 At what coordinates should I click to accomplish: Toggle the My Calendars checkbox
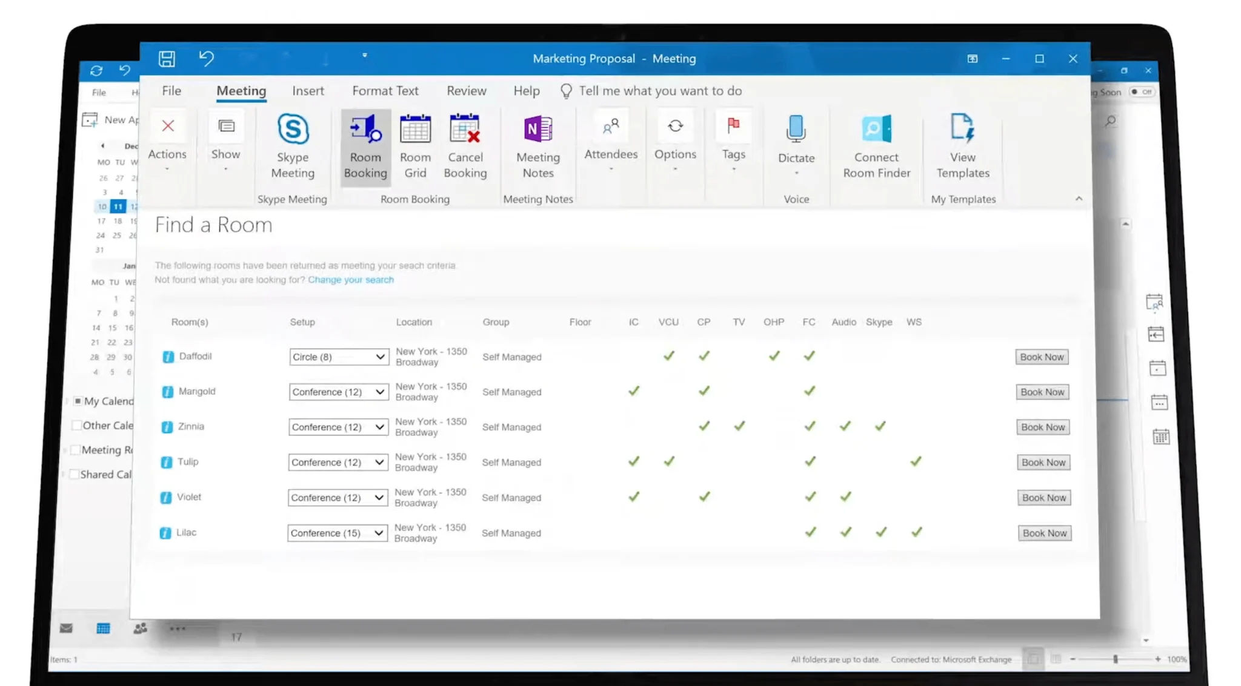[x=78, y=401]
